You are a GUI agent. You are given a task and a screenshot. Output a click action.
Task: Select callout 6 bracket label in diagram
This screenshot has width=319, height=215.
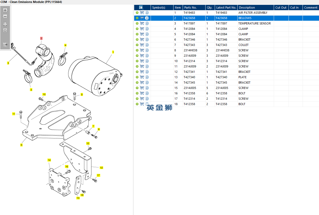tap(21, 145)
